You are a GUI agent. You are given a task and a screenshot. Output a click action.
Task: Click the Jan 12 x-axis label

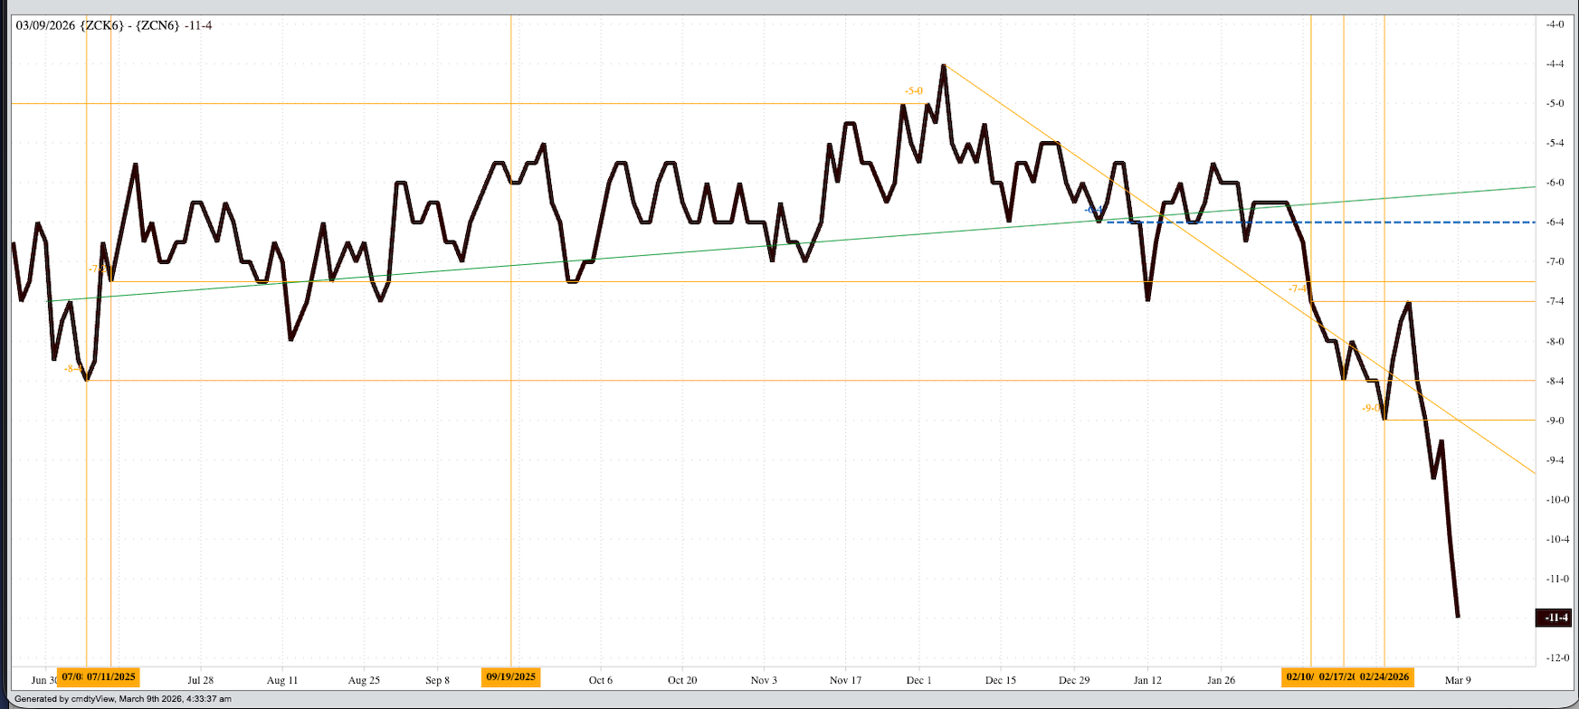[x=1147, y=680]
